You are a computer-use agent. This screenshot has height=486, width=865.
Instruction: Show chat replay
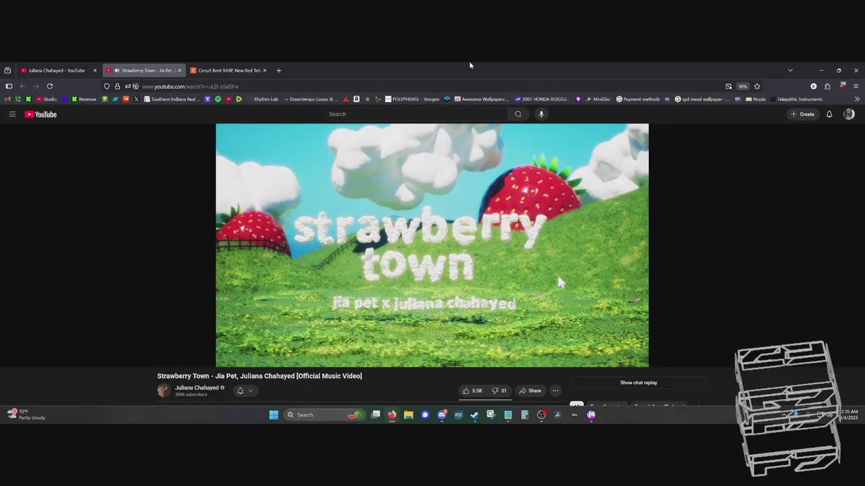click(639, 383)
